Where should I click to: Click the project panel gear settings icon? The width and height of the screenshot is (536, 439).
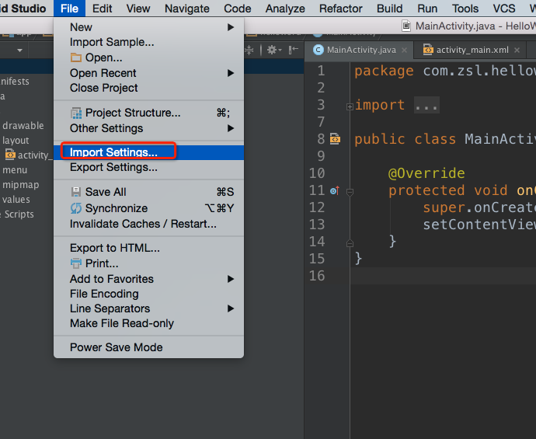click(273, 51)
